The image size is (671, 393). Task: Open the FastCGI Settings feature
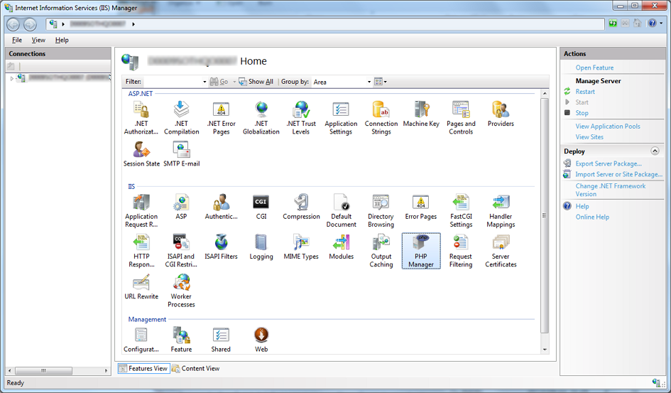[x=461, y=211]
